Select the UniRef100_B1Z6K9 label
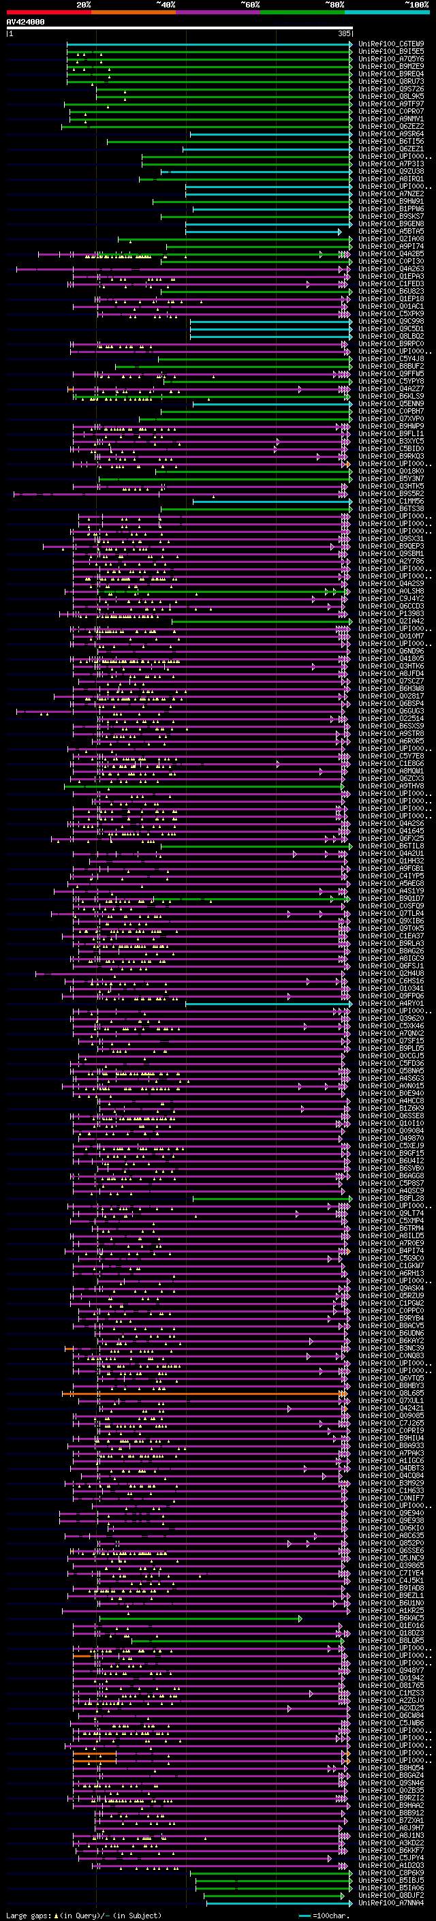The width and height of the screenshot is (436, 1921). pos(391,1108)
